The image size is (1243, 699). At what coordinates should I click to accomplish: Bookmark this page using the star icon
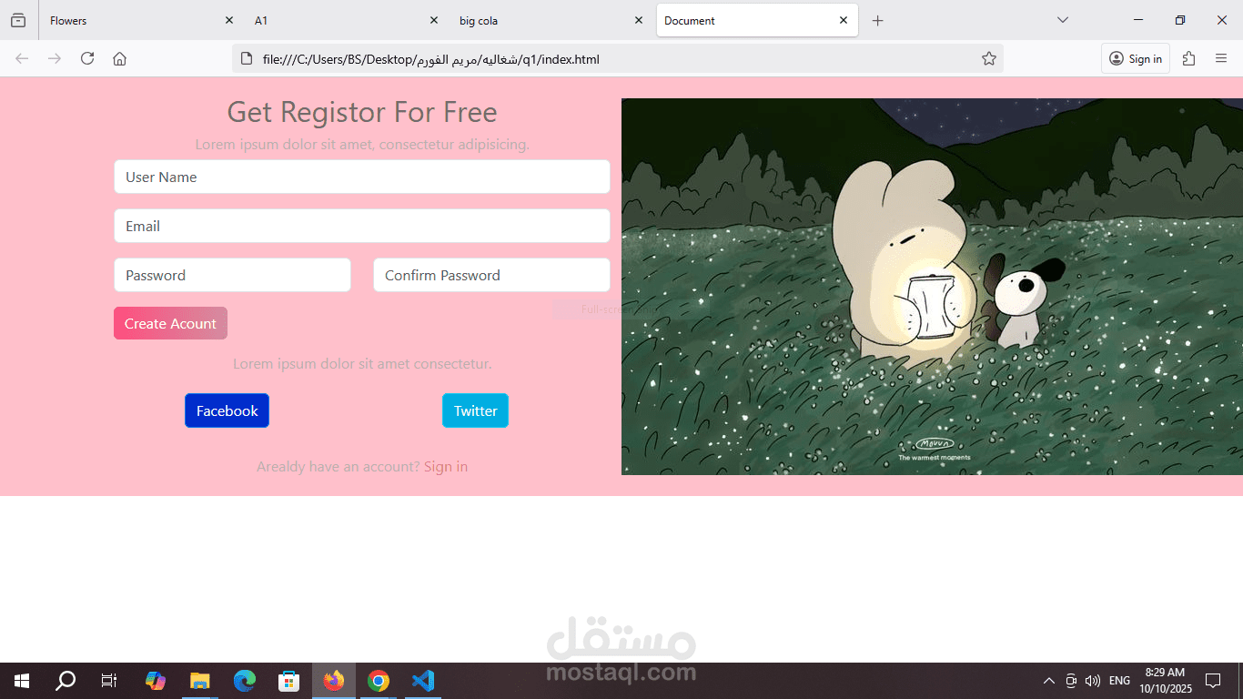[988, 58]
